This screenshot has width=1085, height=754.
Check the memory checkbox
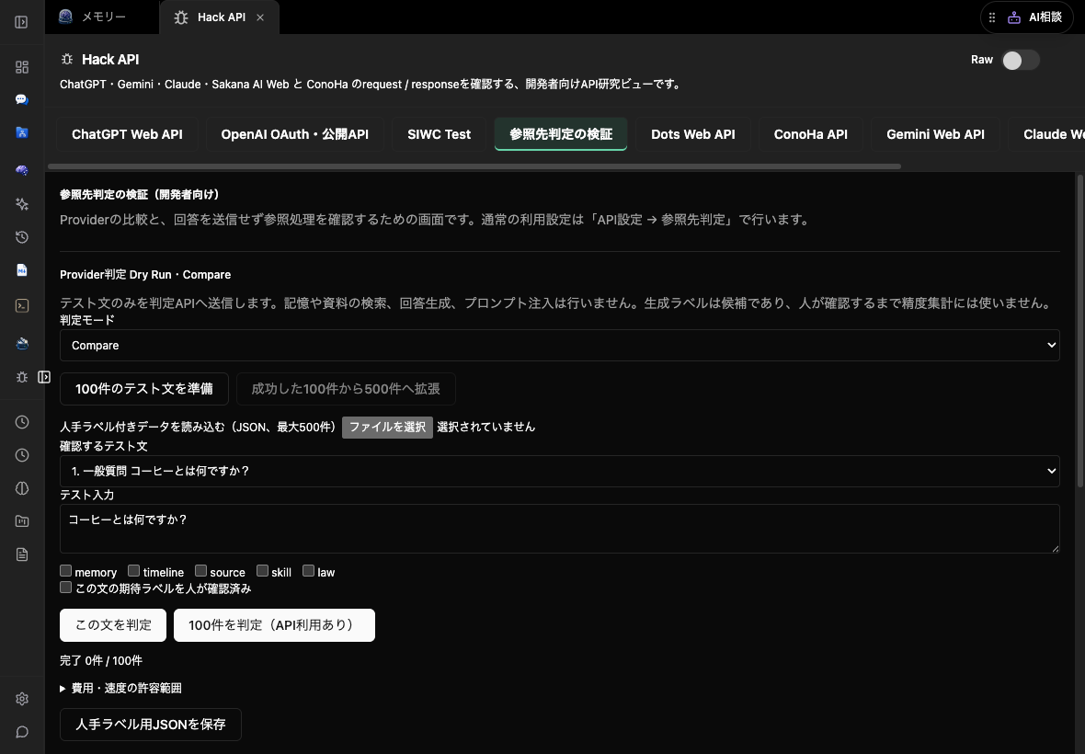(x=65, y=571)
